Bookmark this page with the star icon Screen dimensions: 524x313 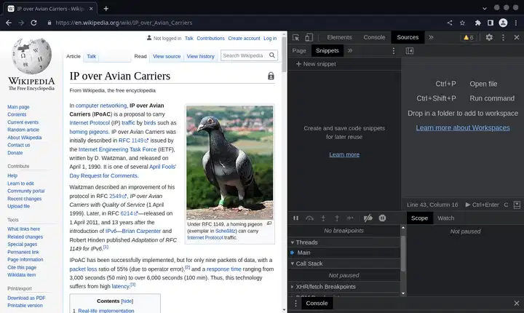coord(463,23)
